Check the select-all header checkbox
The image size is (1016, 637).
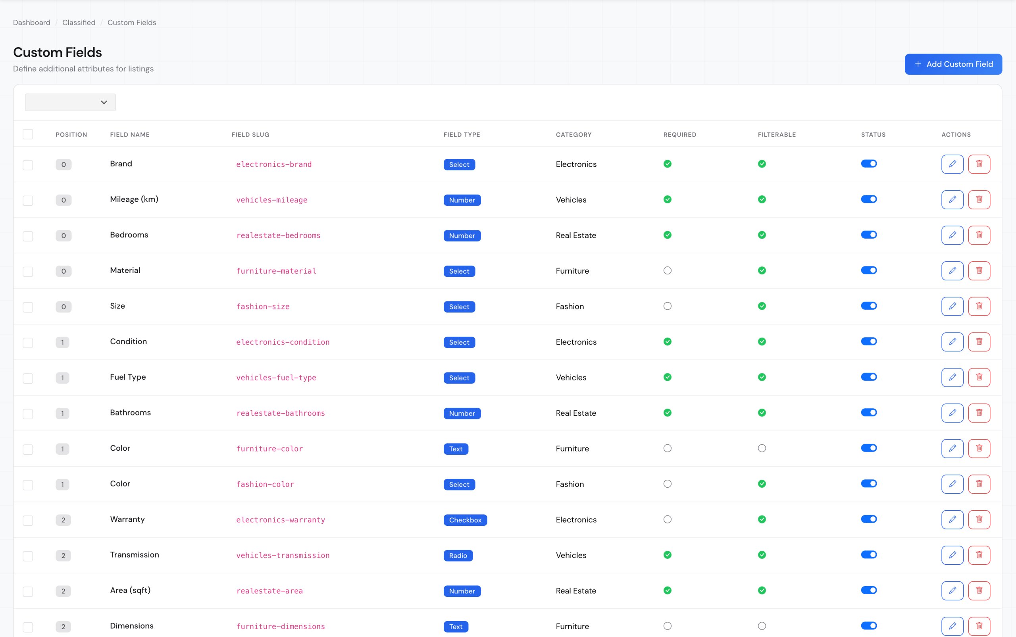(x=28, y=134)
